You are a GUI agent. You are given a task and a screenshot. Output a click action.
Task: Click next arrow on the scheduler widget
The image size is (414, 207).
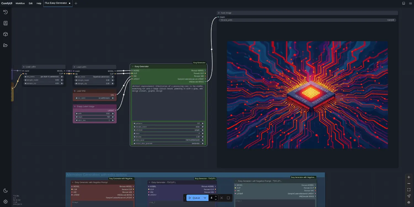pos(203,130)
